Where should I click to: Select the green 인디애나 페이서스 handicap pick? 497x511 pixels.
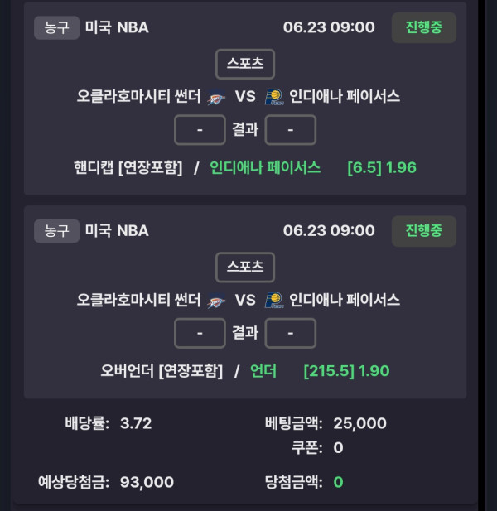[x=265, y=168]
